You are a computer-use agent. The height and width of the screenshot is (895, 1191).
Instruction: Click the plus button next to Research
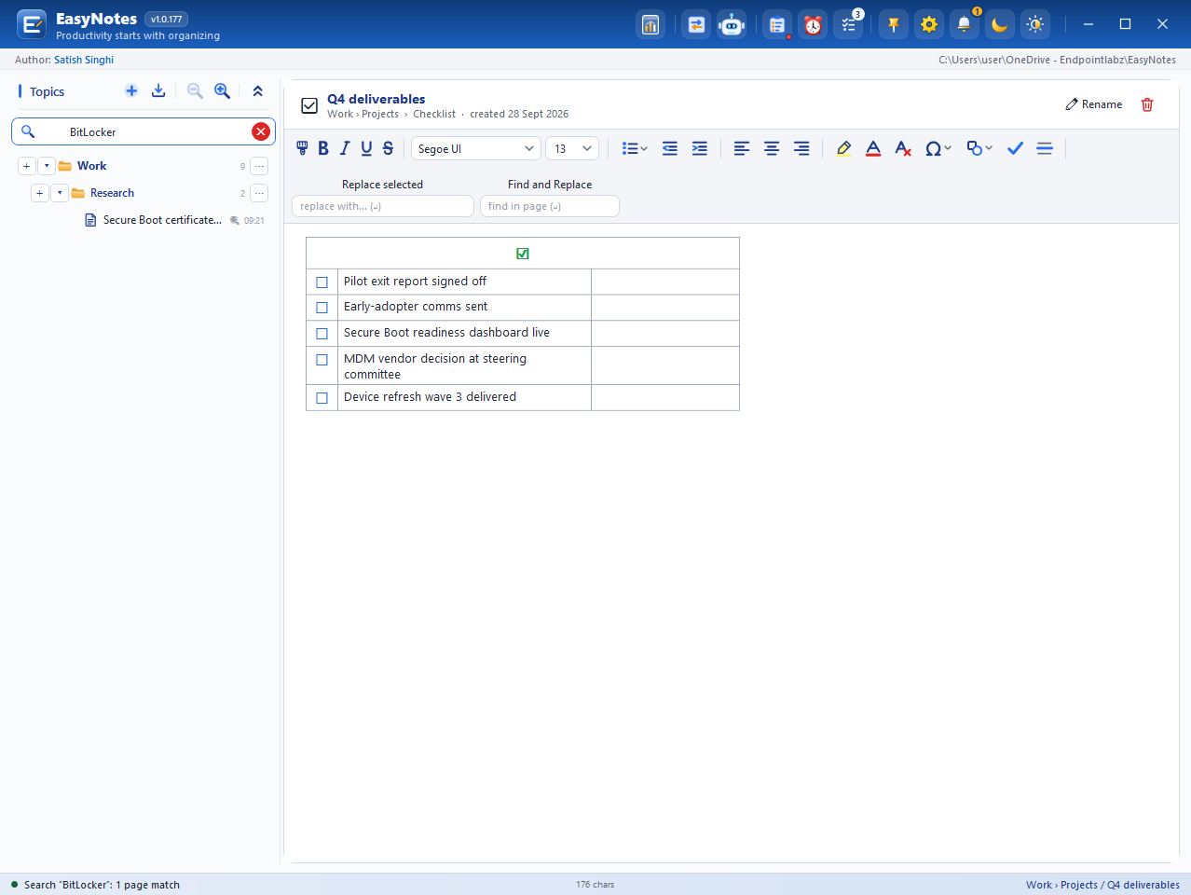pyautogui.click(x=40, y=193)
